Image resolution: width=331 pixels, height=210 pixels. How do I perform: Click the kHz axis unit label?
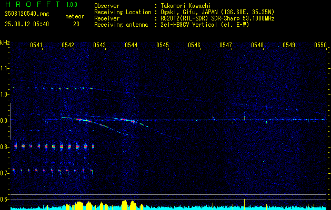coord(5,43)
